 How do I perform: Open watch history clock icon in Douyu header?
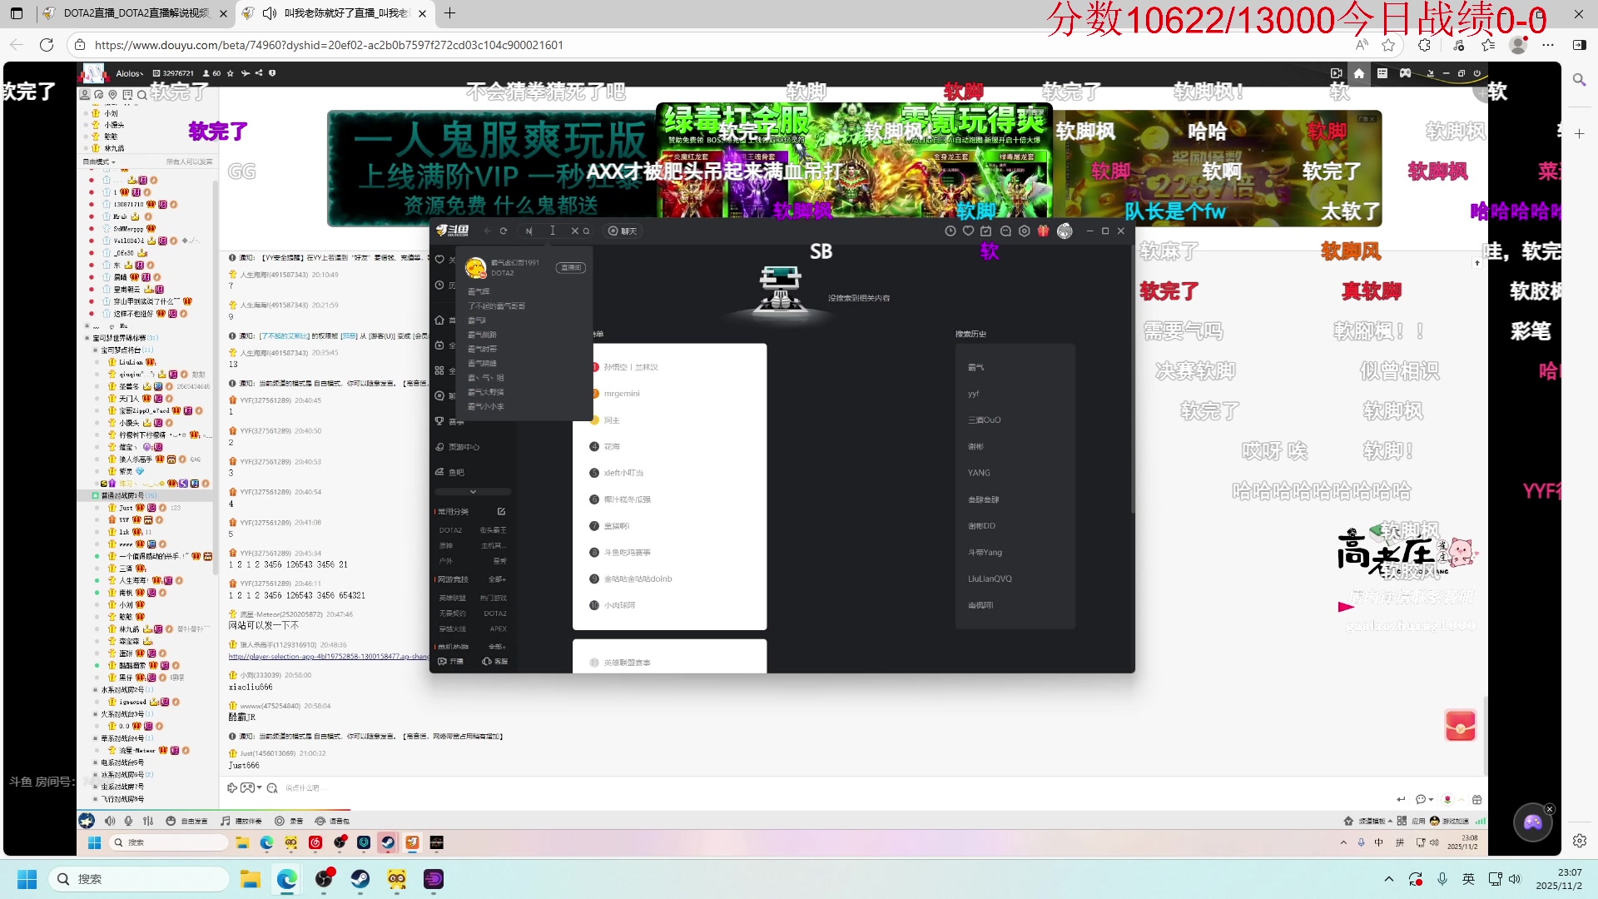950,231
